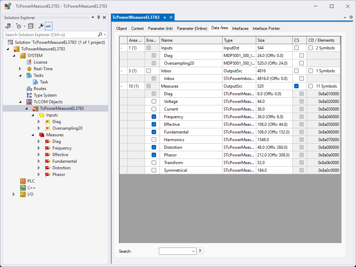Click the search magnifier icon in Solution Explorer
The width and height of the screenshot is (356, 267).
100,34
